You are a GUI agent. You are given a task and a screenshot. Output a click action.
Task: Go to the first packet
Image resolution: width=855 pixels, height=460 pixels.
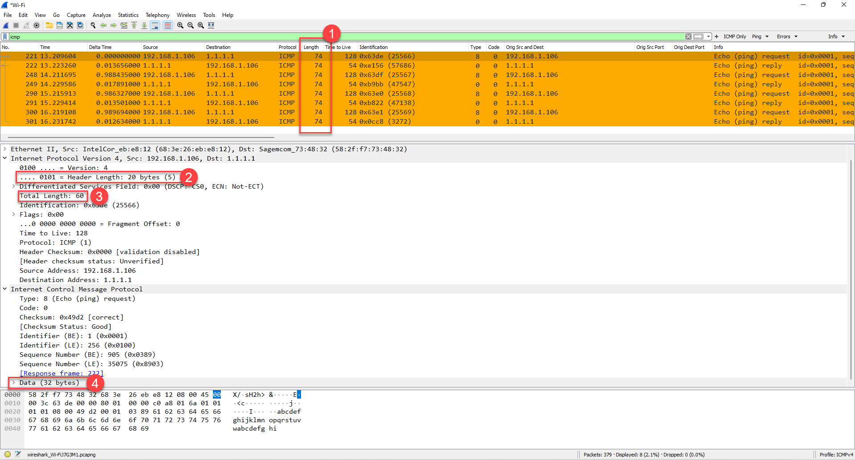tap(134, 25)
